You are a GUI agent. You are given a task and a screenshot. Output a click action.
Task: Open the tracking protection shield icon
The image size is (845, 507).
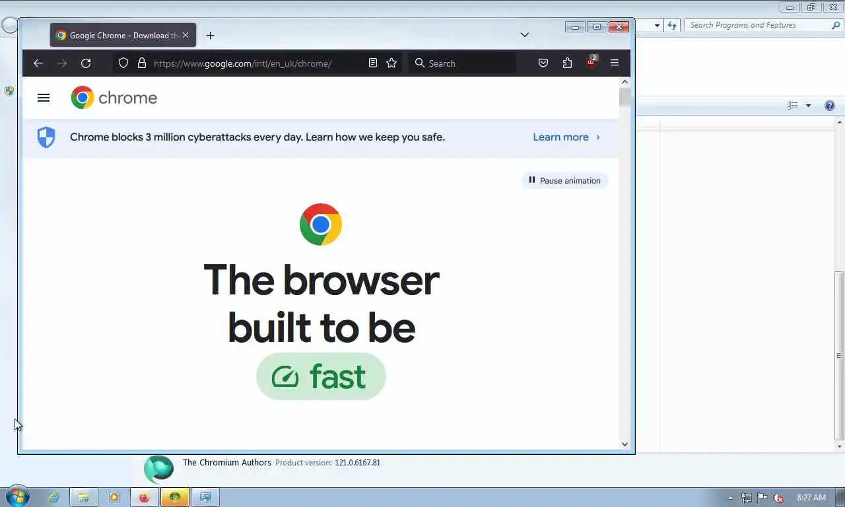(123, 63)
